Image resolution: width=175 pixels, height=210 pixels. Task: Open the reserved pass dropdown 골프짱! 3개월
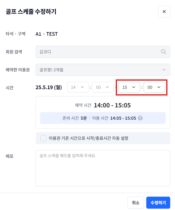click(x=103, y=70)
